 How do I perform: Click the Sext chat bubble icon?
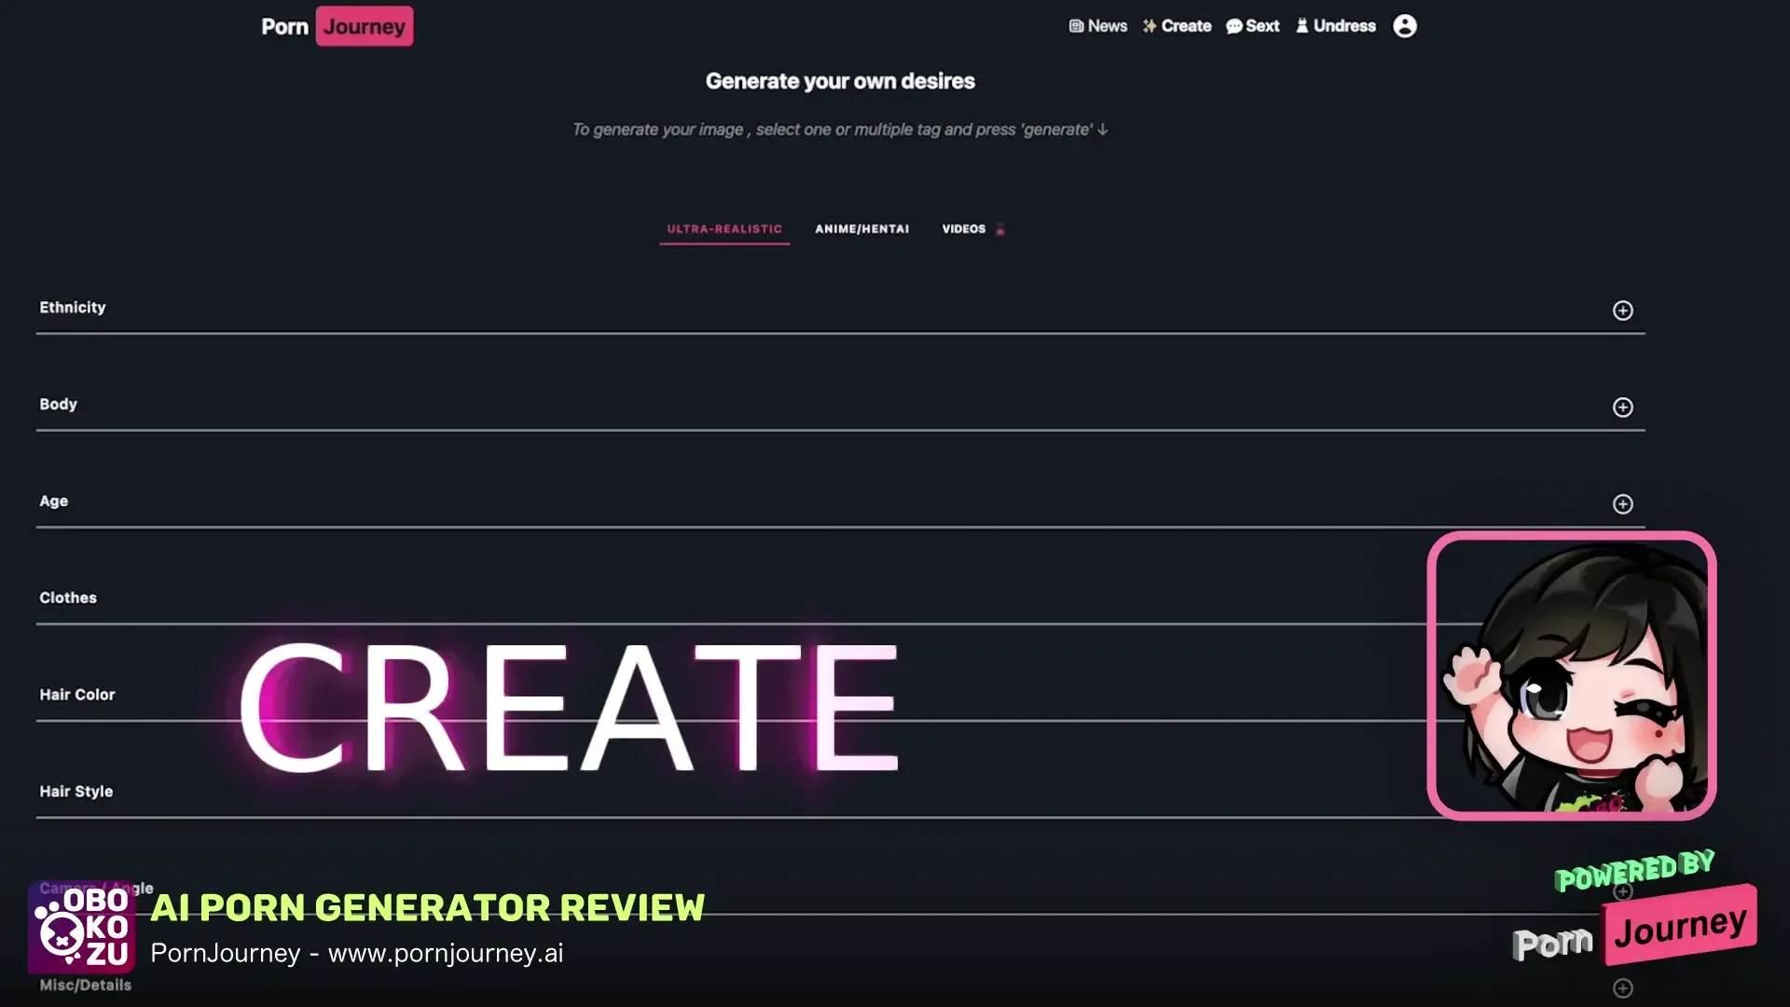tap(1233, 26)
